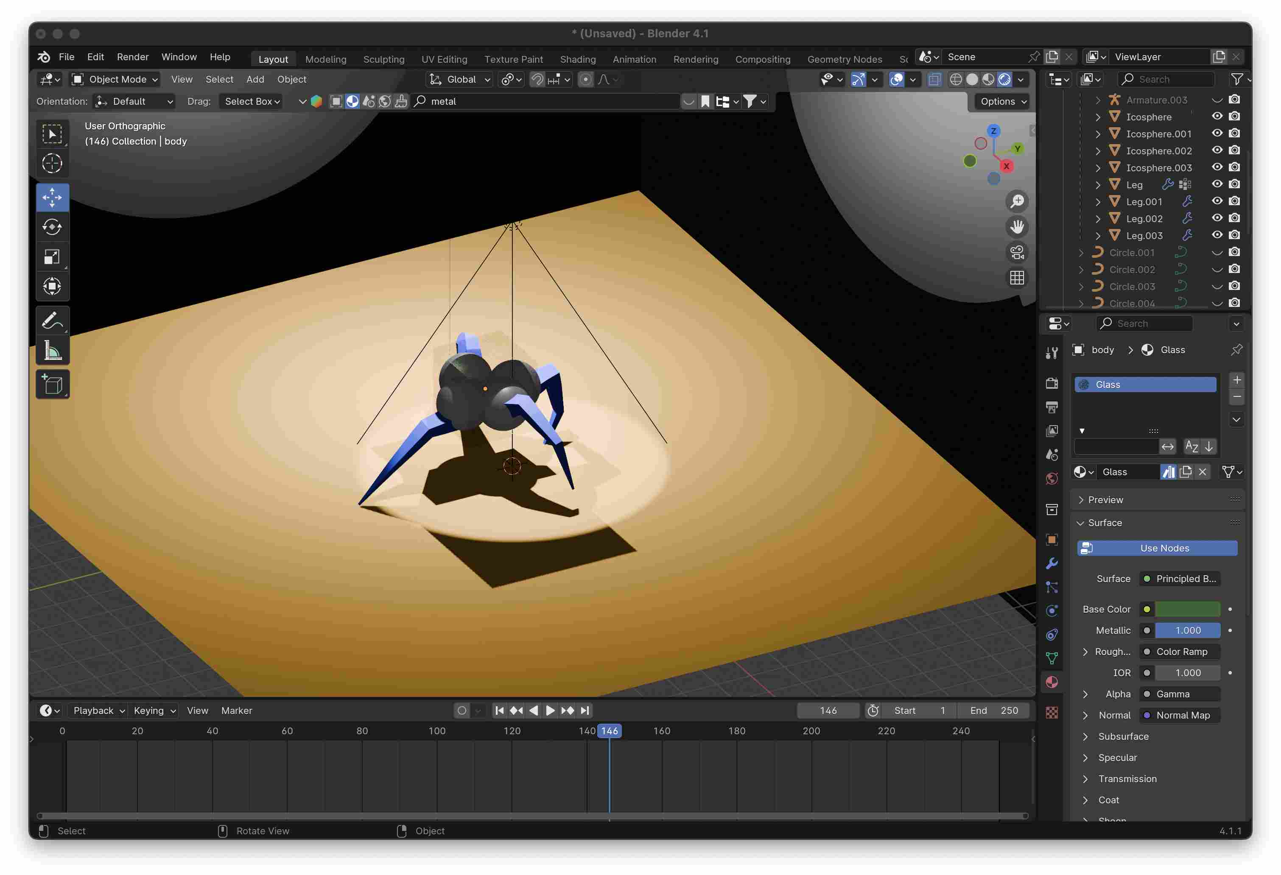Open the Select Box drag dropdown
This screenshot has height=875, width=1281.
[252, 101]
